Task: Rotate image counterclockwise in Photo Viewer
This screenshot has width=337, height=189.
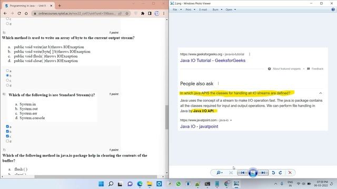Action: pos(273,173)
